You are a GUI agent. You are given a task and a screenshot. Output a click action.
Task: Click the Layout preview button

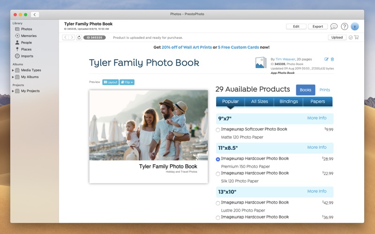(111, 82)
